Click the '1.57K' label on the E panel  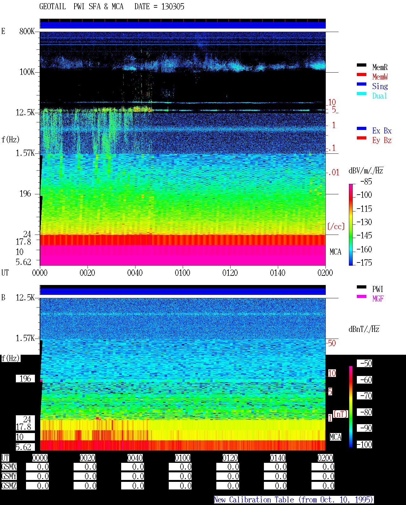coord(25,153)
